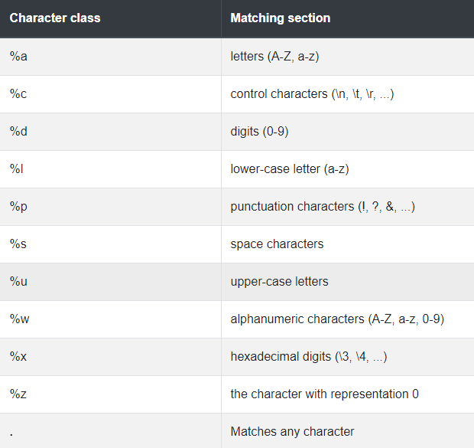Click the 'space characters' description
This screenshot has height=448, width=474.
pos(277,244)
